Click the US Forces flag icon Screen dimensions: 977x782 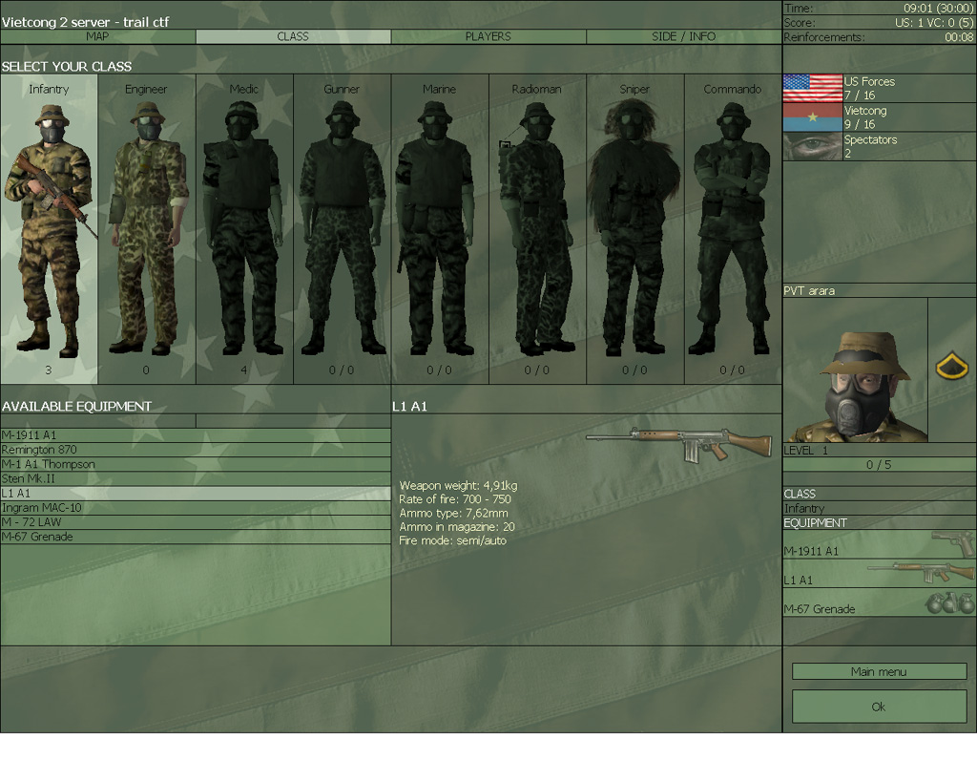click(x=813, y=88)
